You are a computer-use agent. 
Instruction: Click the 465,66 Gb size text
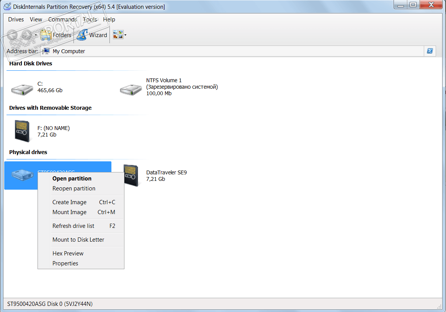pyautogui.click(x=50, y=90)
